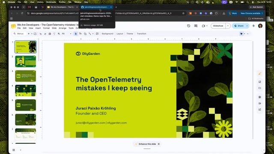Open the File menu in Slides

pyautogui.click(x=19, y=28)
